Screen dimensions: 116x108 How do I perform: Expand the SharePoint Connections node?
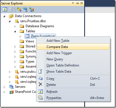pos(4,92)
